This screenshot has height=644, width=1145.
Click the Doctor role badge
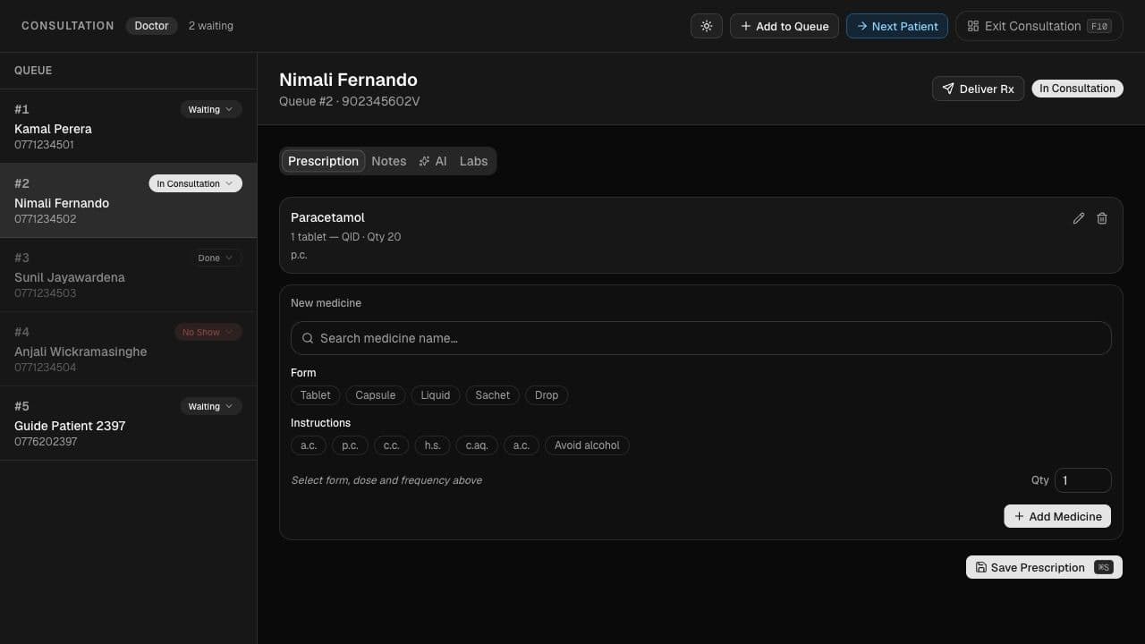(151, 26)
